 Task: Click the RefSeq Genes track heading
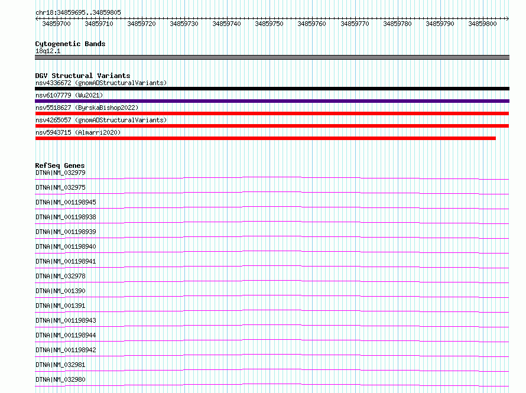[60, 165]
